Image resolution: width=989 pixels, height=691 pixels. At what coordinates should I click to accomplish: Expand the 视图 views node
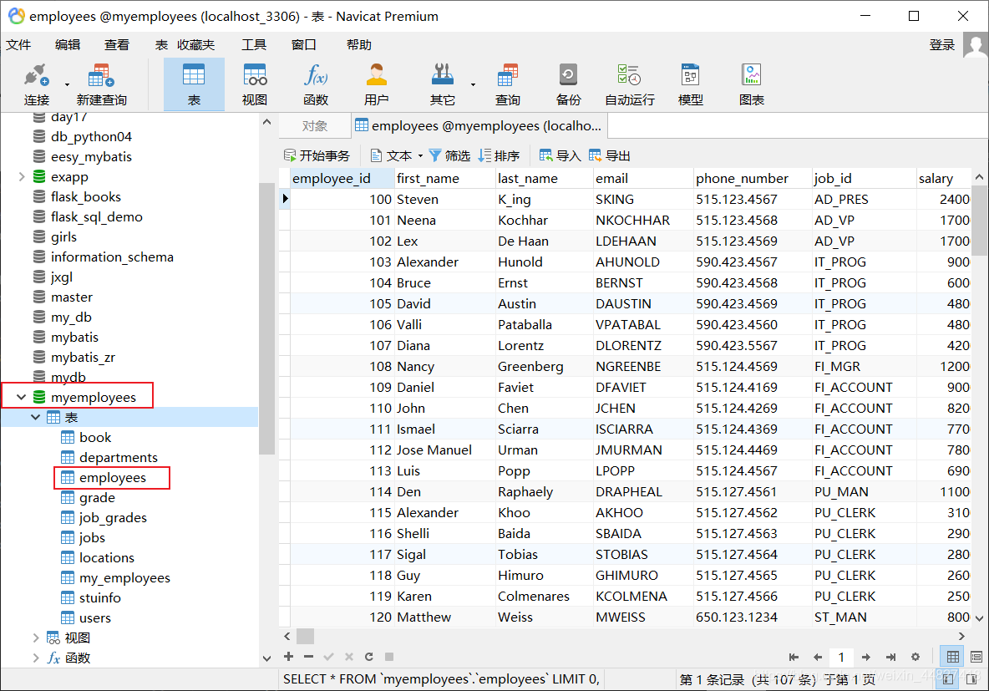(36, 638)
